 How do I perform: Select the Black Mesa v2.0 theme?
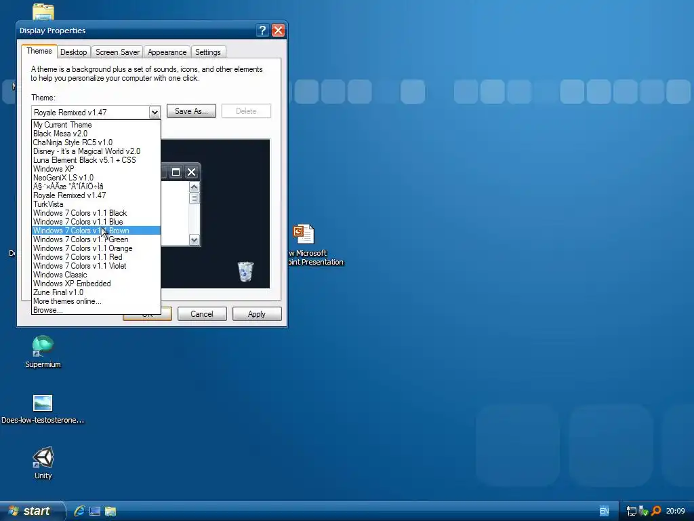tap(96, 134)
